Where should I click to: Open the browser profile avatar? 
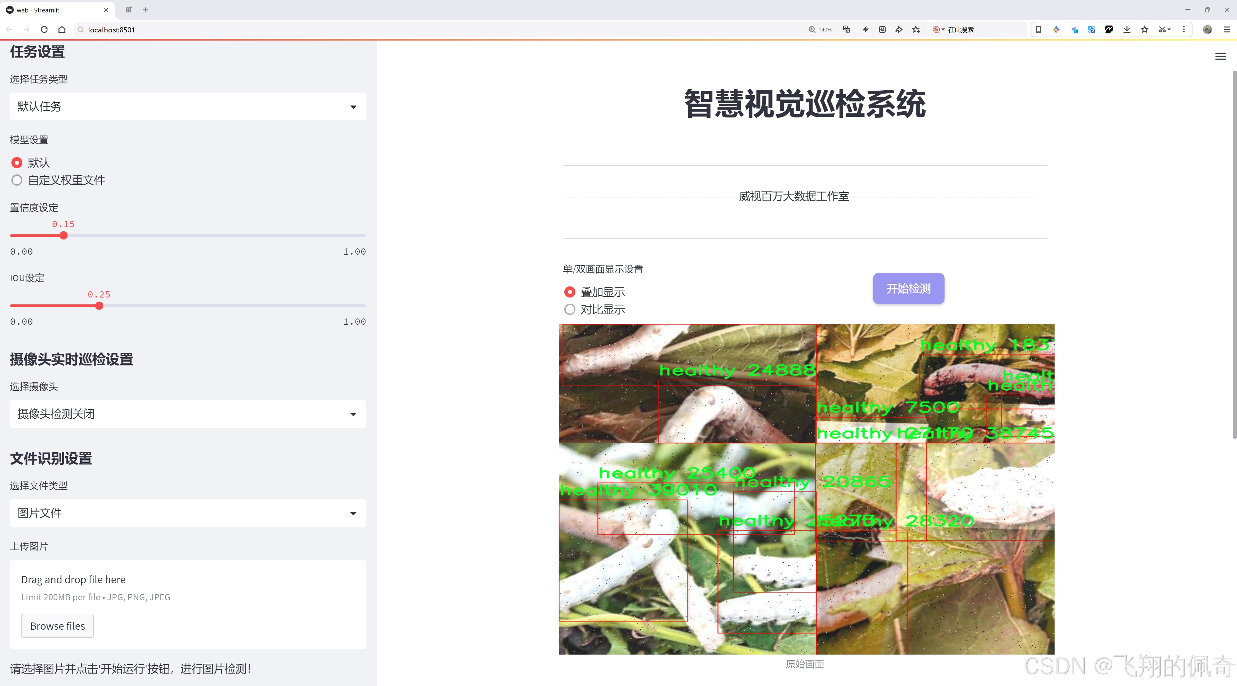[1207, 29]
